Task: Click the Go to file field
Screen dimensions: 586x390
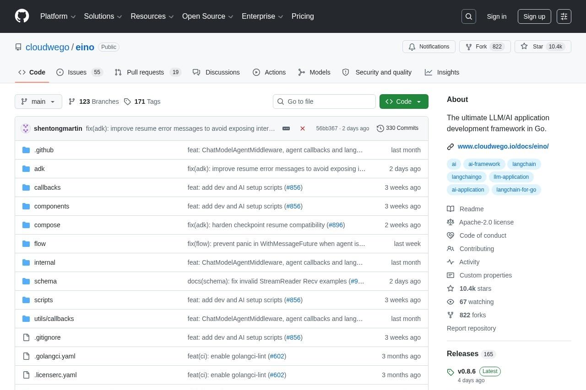Action: [x=324, y=102]
